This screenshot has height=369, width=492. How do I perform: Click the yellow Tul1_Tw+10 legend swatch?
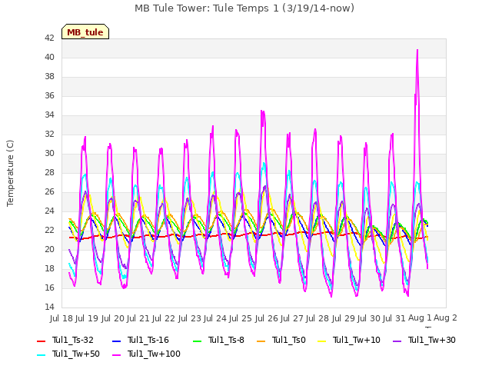322,341
